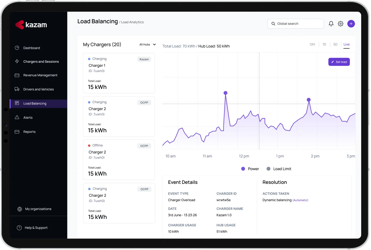The width and height of the screenshot is (371, 250).
Task: Click Charger 1 Charging status dot
Action: [89, 59]
